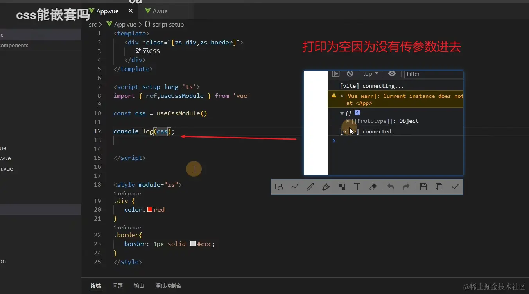Open the 终端 terminal panel tab

pyautogui.click(x=96, y=286)
